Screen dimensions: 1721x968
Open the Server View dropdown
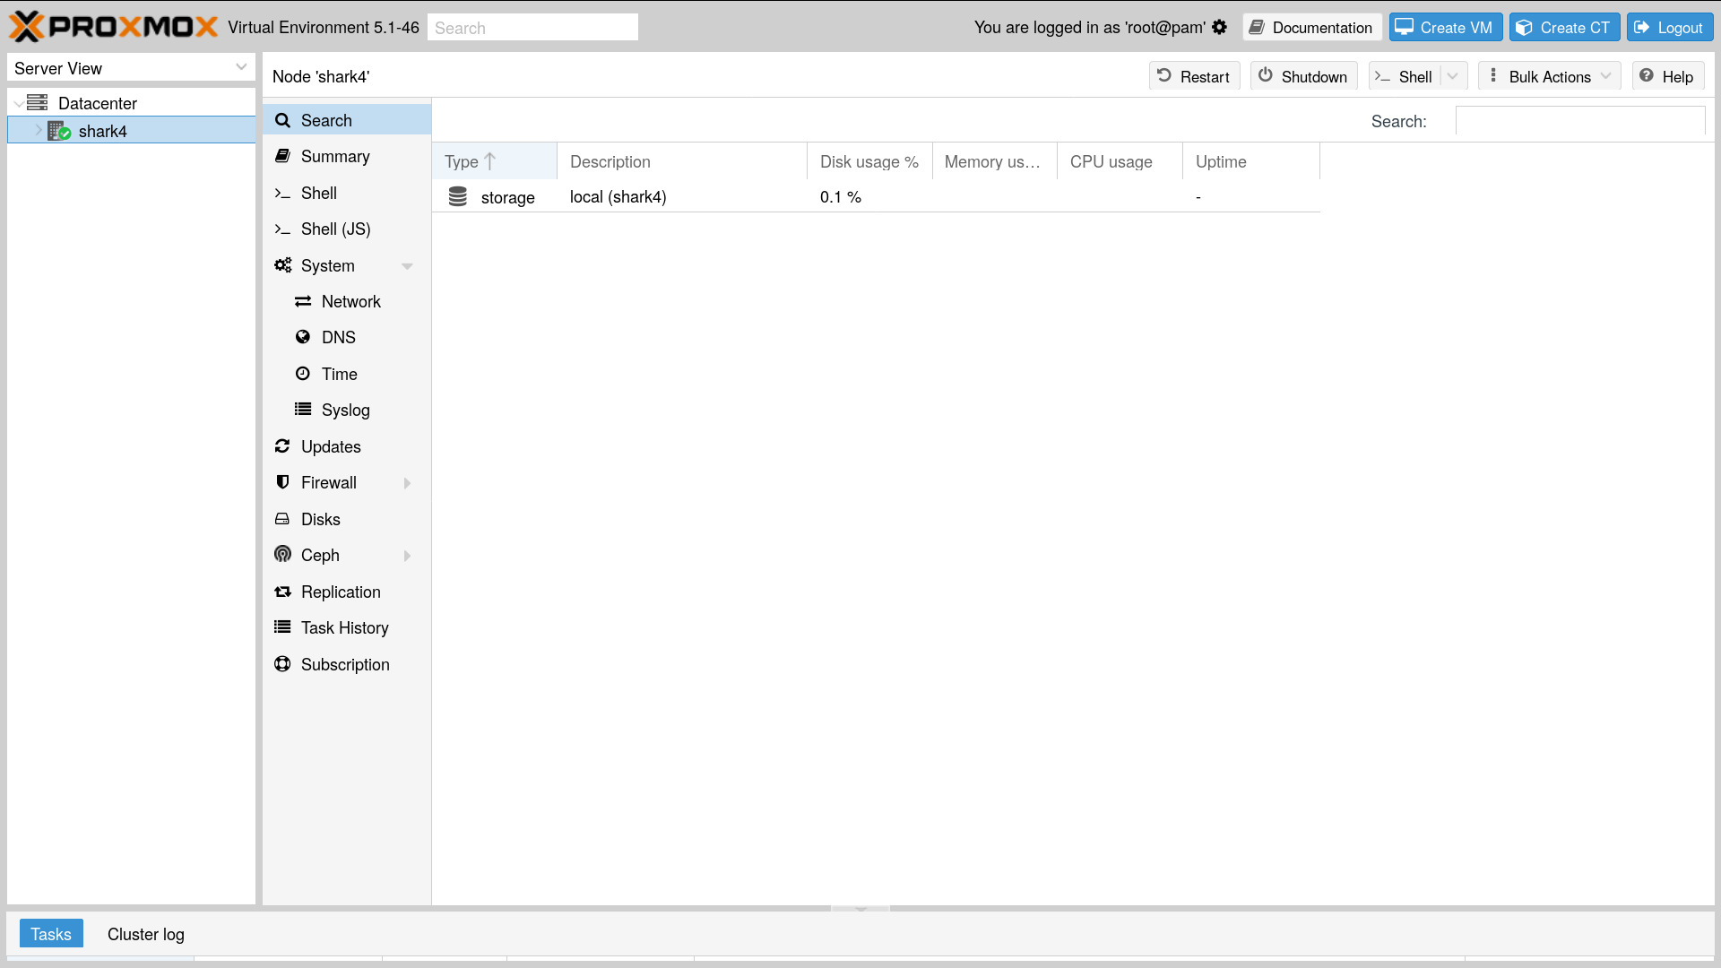(x=131, y=68)
